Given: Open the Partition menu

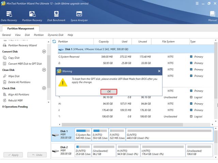Looking at the screenshot, I should tap(39, 35).
